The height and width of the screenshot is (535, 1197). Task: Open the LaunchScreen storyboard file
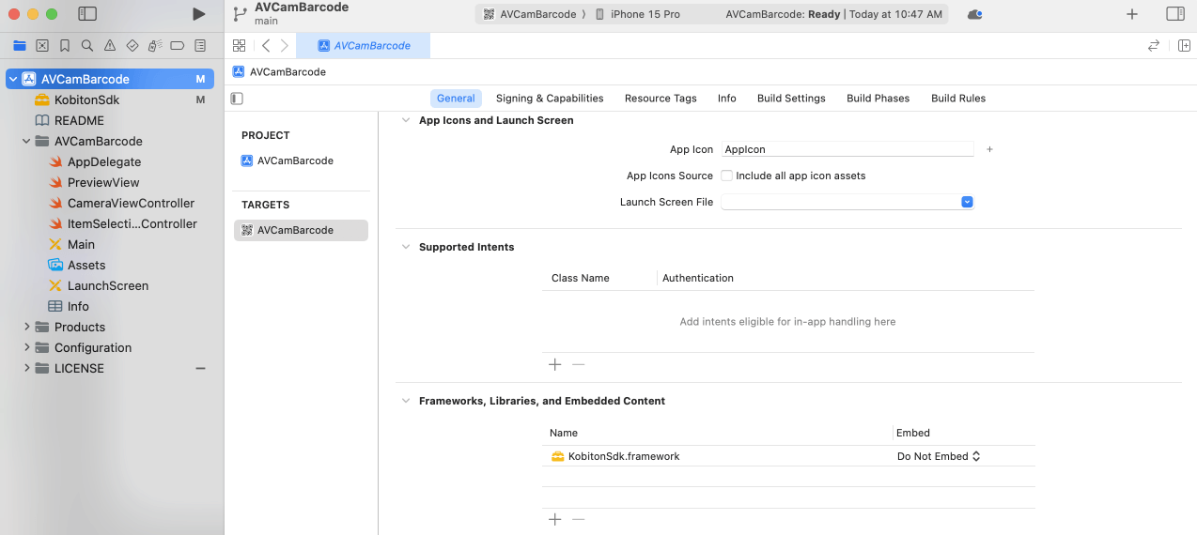(107, 285)
